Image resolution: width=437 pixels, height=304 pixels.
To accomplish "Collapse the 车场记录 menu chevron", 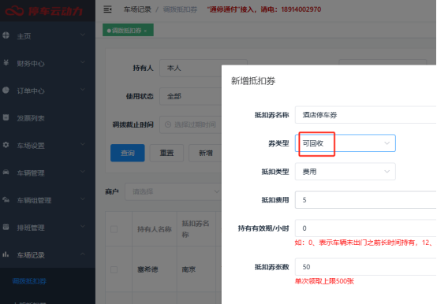I will (x=83, y=254).
